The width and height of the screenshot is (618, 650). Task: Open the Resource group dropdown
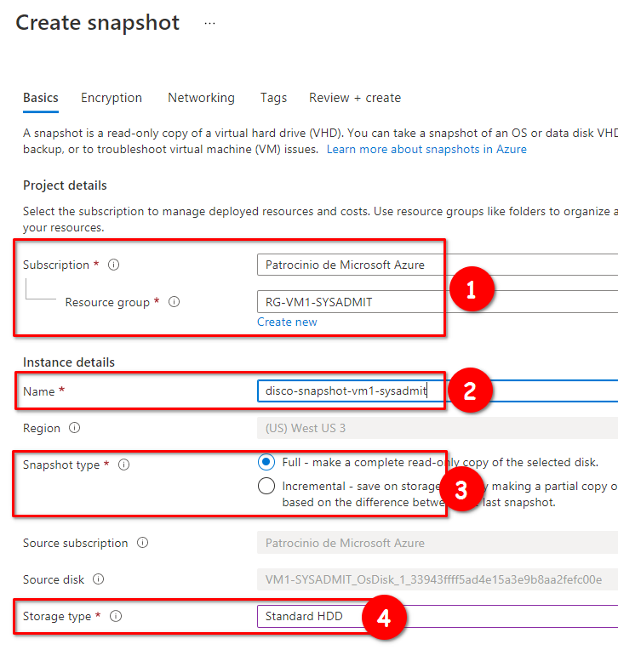click(438, 302)
